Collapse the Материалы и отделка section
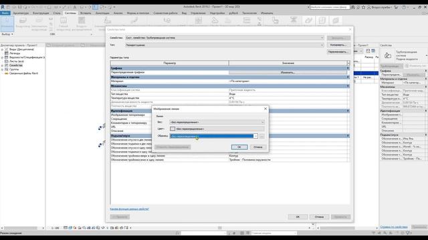The width and height of the screenshot is (428, 240). click(348, 77)
